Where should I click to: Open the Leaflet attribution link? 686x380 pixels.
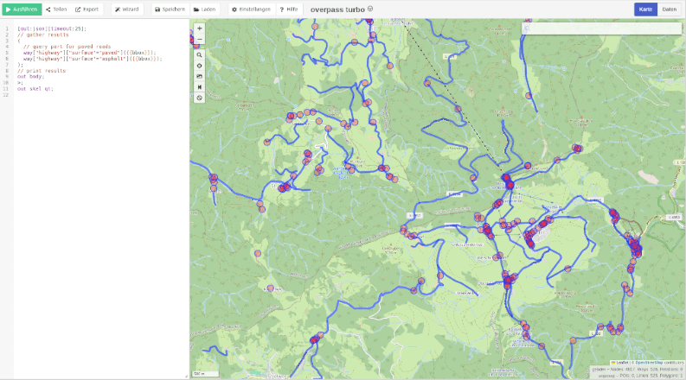click(622, 362)
